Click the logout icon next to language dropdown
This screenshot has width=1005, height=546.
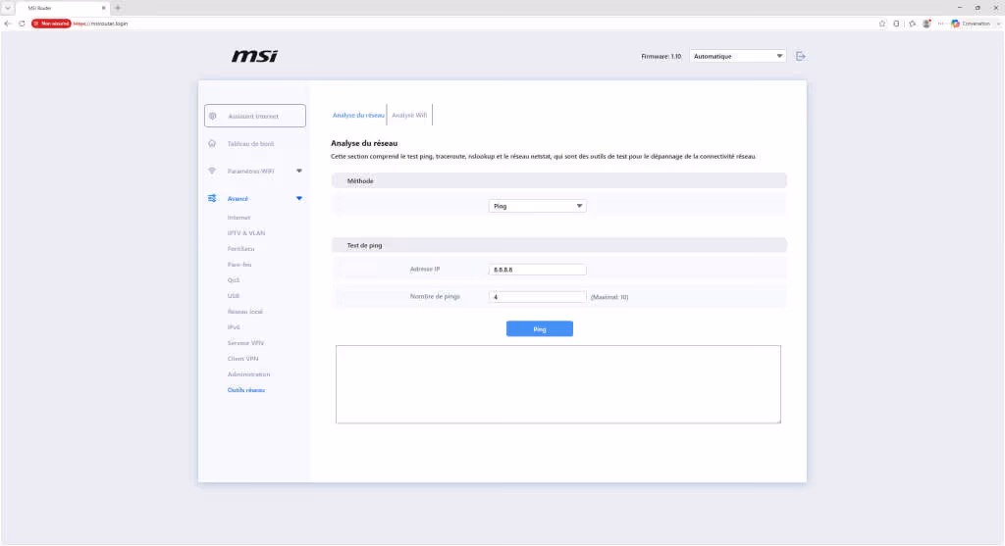point(801,56)
